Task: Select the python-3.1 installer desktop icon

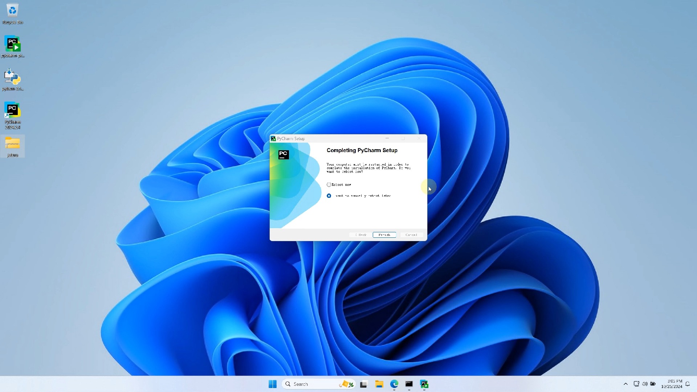Action: (12, 79)
